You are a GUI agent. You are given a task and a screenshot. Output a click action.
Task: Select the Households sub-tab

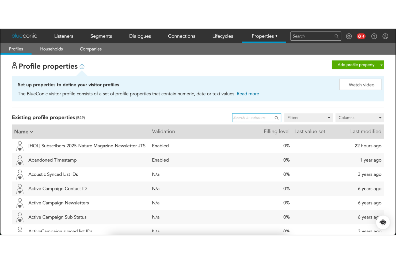(51, 49)
